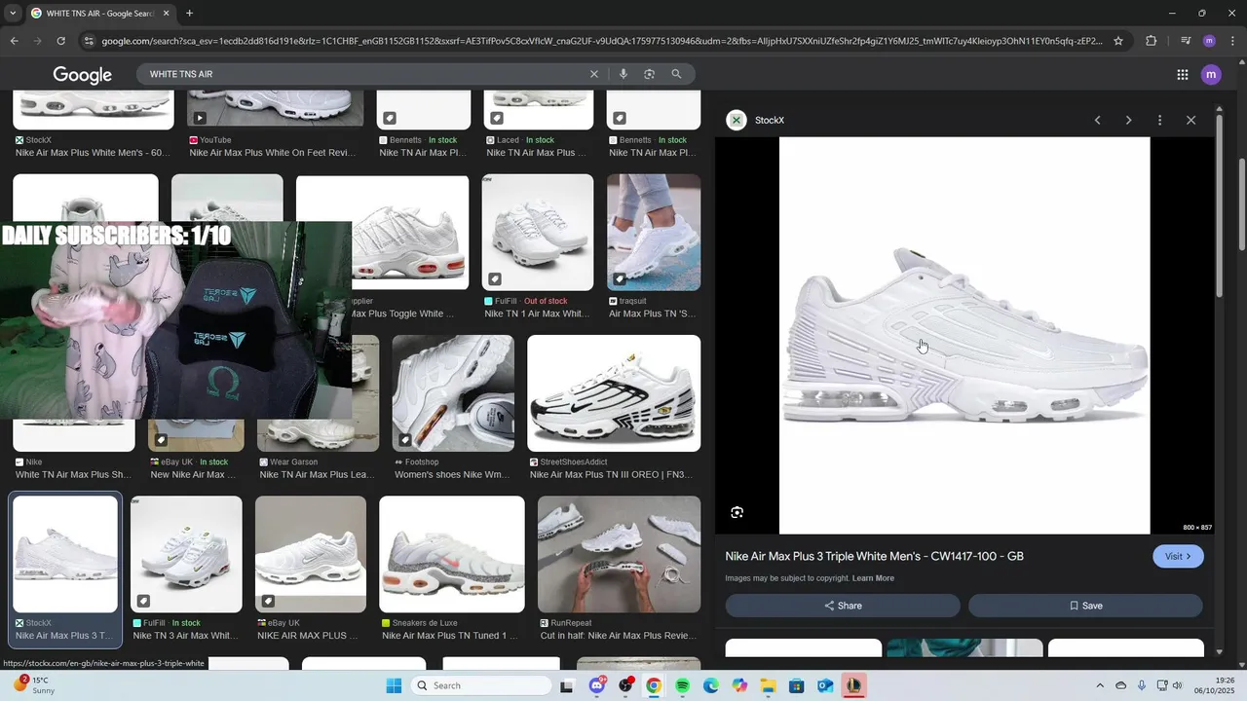Visit the StockX product page
Image resolution: width=1247 pixels, height=701 pixels.
coord(1178,556)
